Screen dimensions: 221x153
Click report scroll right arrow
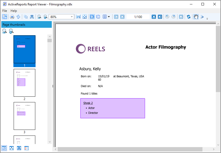214,149
